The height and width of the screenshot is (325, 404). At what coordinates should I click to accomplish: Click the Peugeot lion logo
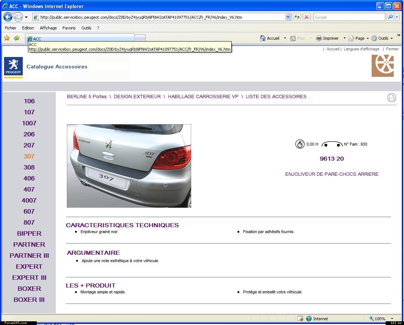[x=13, y=67]
